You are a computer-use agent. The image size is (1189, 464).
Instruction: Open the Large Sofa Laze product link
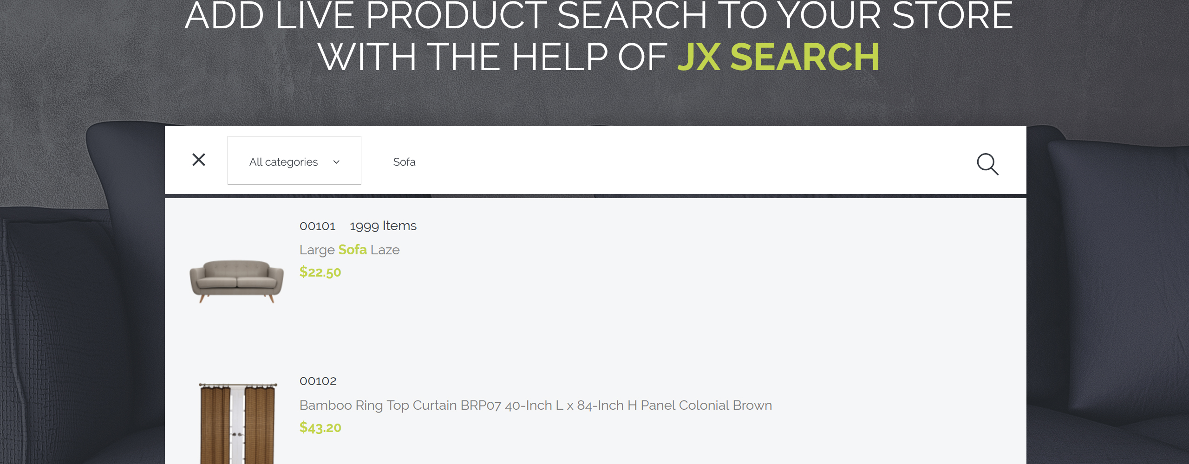(349, 250)
